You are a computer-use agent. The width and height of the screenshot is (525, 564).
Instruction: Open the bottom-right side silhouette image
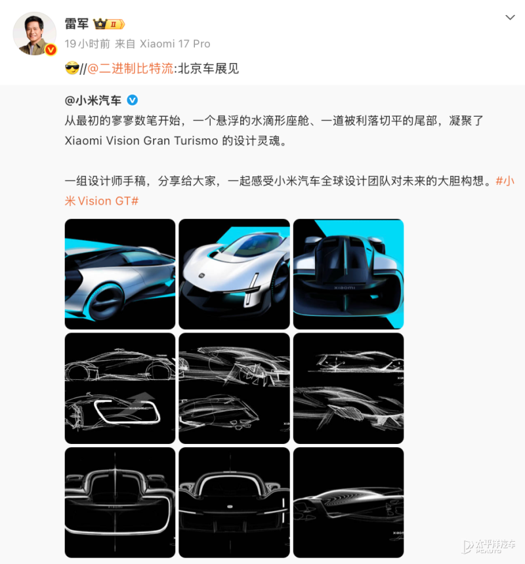point(348,502)
